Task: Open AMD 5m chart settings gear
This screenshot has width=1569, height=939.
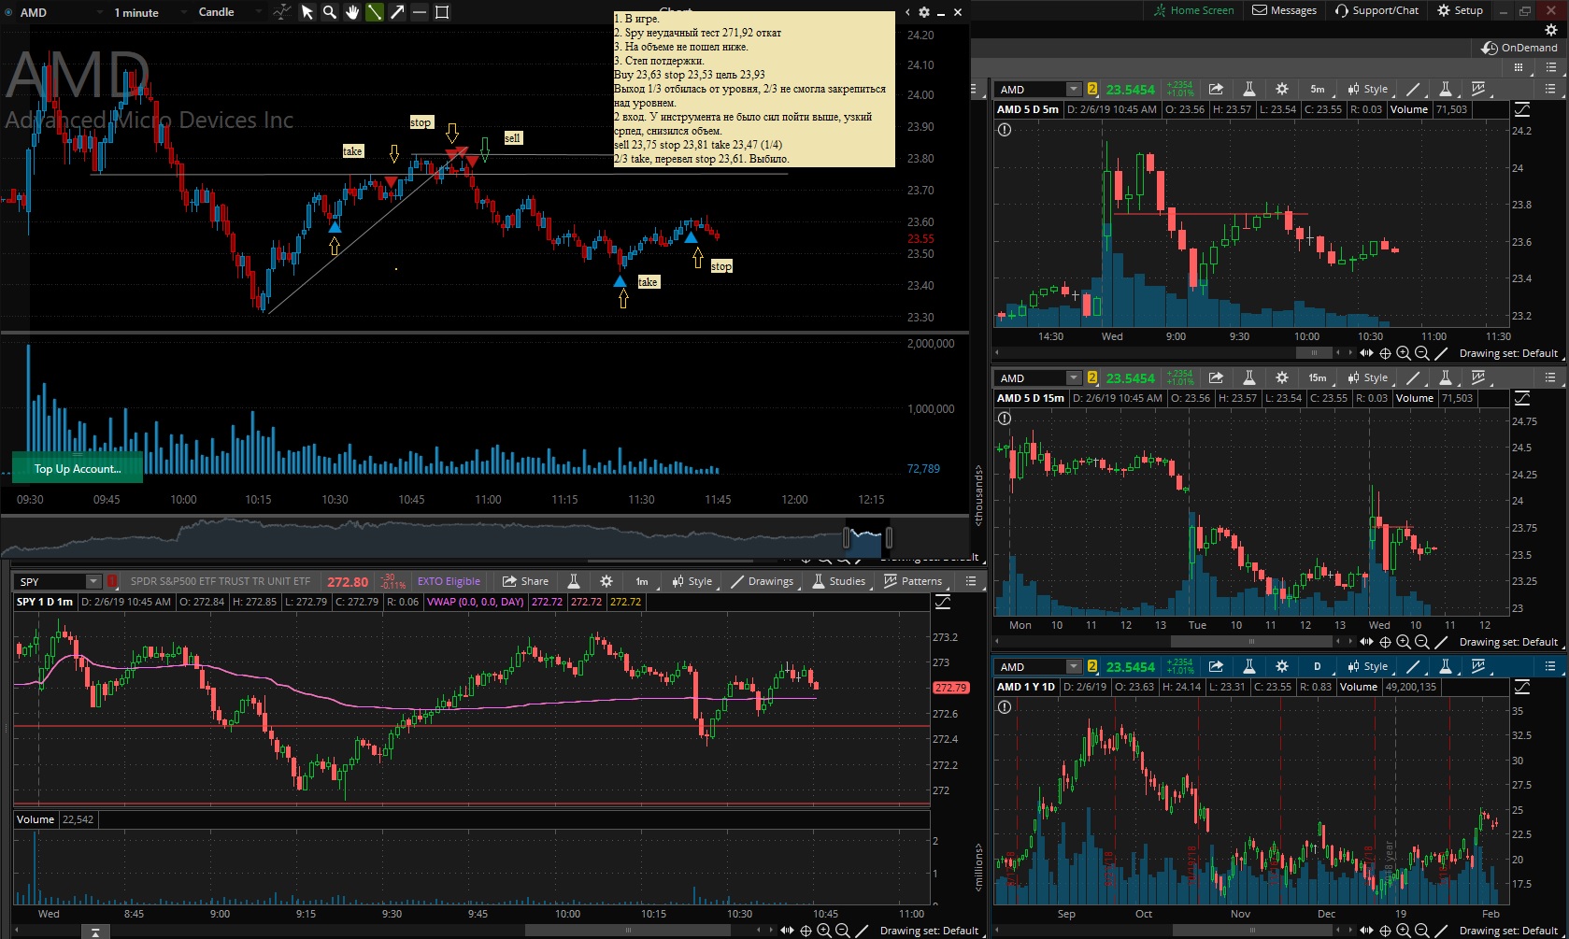Action: point(1282,90)
